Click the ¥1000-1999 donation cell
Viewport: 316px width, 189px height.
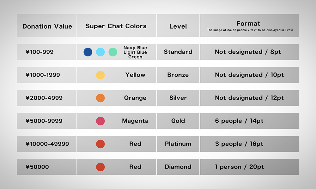pyautogui.click(x=47, y=75)
